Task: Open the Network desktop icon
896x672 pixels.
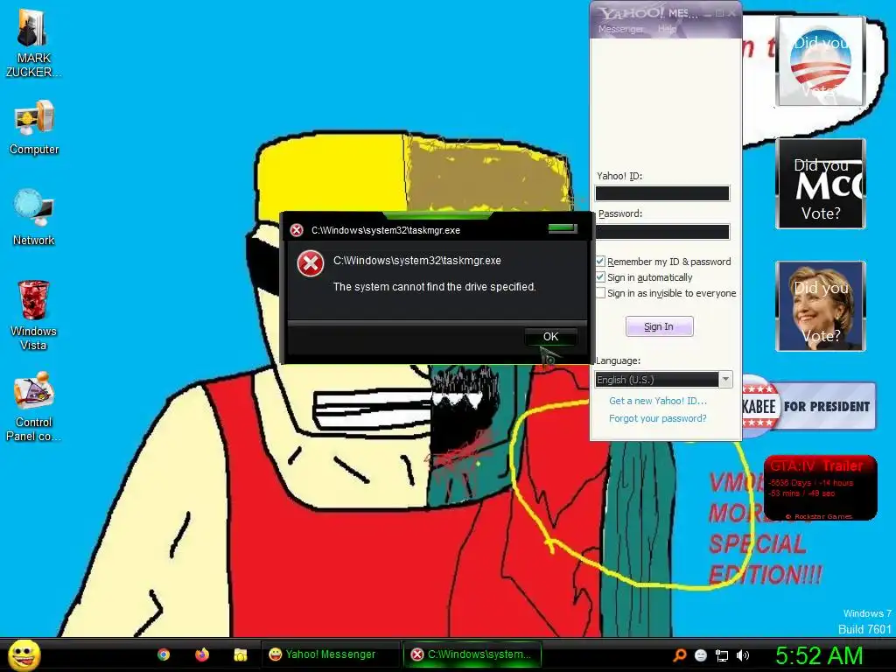Action: coord(34,217)
